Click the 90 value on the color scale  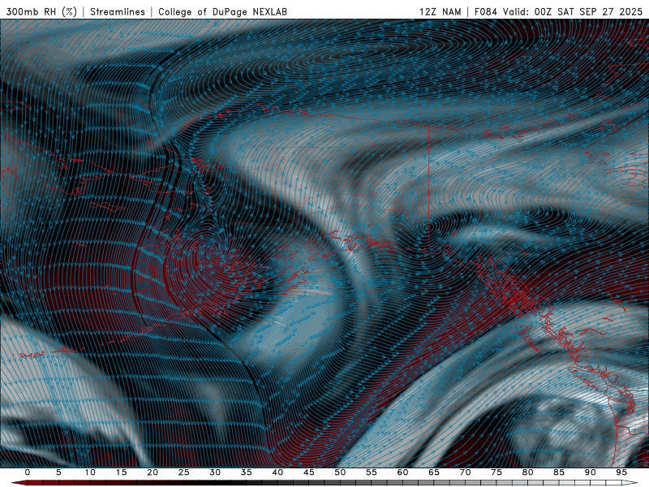[591, 472]
